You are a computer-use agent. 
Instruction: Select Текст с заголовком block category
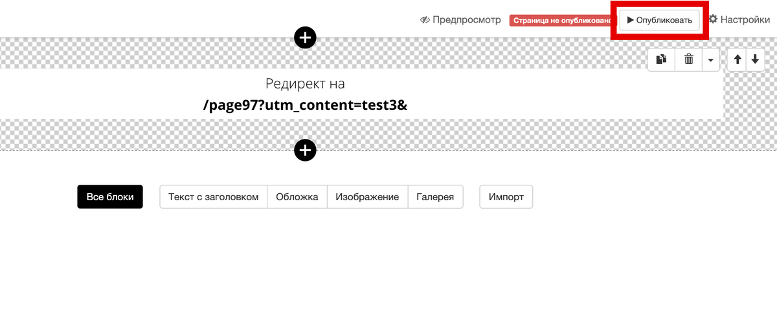coord(214,197)
